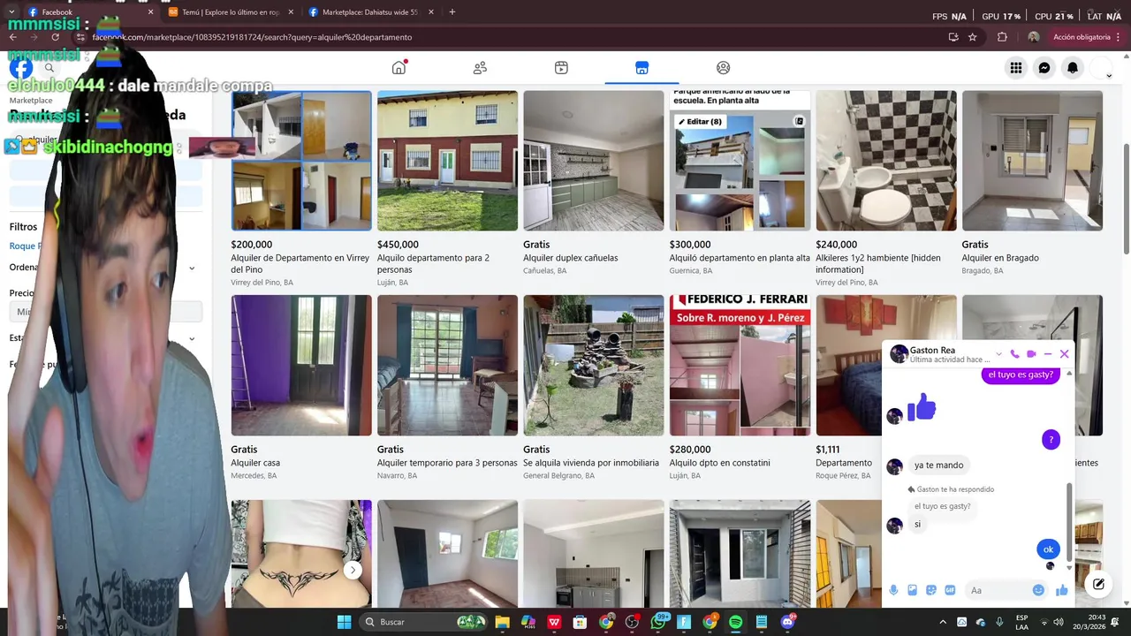This screenshot has height=636, width=1131.
Task: Bookmark this page with the star icon
Action: 973,37
